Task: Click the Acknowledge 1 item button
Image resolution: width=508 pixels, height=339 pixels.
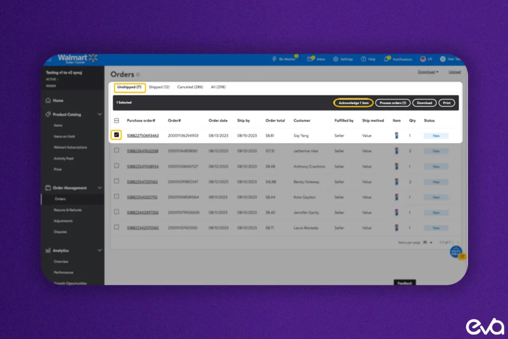Action: pos(353,103)
